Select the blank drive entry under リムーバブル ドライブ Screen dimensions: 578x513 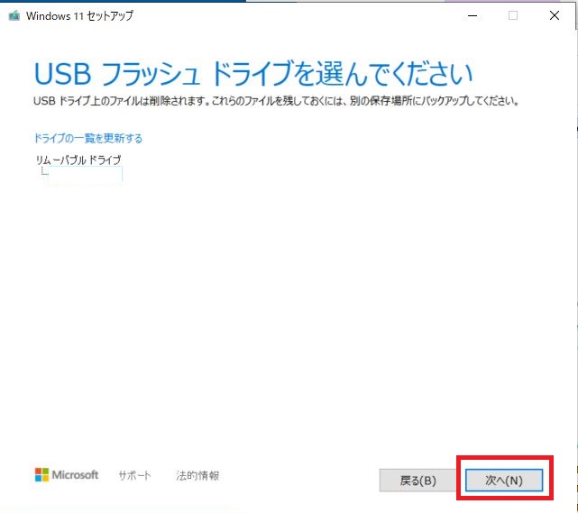pyautogui.click(x=85, y=174)
